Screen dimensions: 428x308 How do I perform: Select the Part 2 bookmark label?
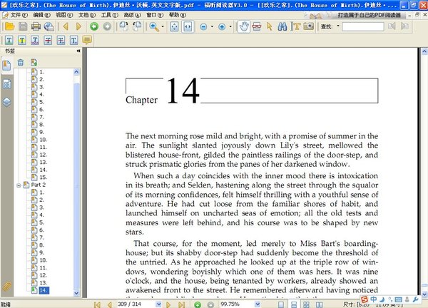39,185
